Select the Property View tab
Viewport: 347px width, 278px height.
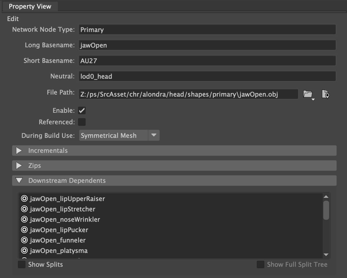click(30, 6)
